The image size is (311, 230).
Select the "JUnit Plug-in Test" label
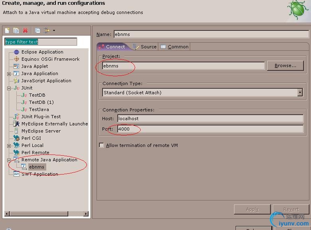[41, 117]
